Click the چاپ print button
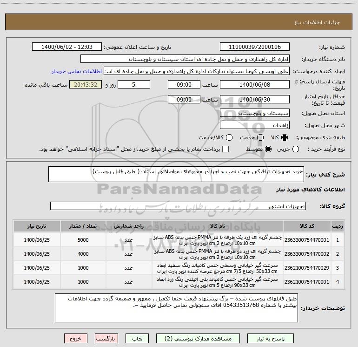 pos(137,339)
